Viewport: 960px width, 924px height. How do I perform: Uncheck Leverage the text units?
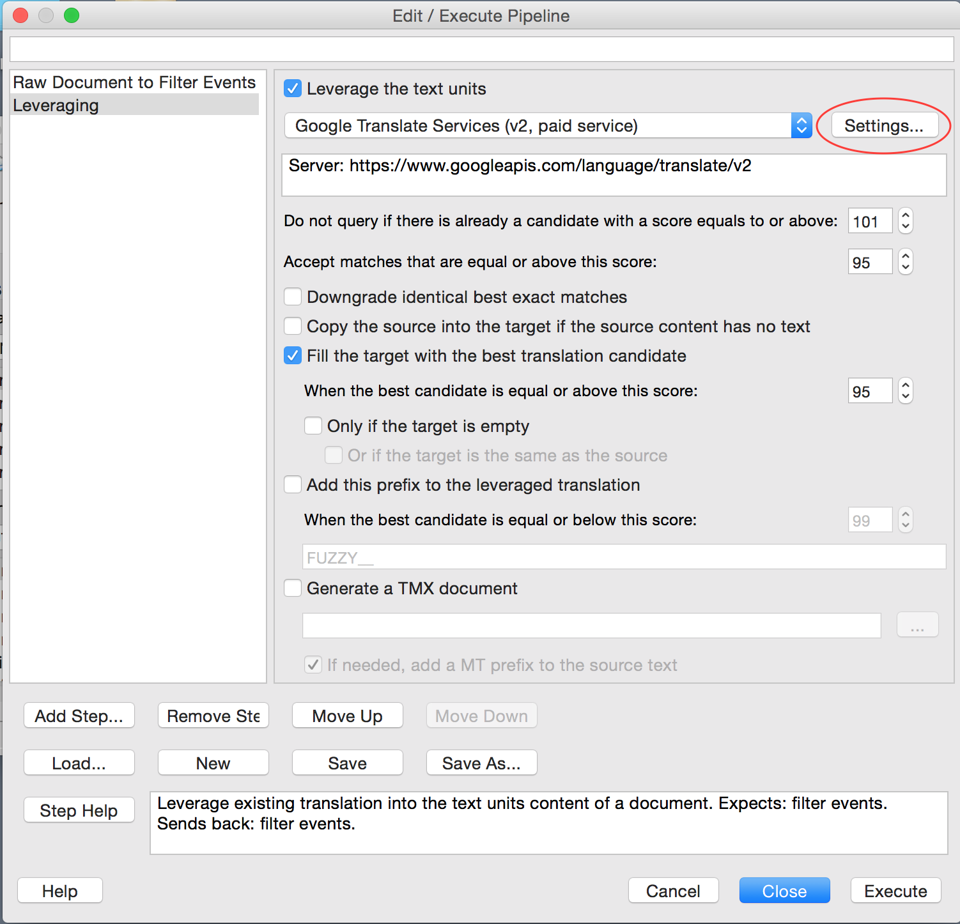(293, 89)
